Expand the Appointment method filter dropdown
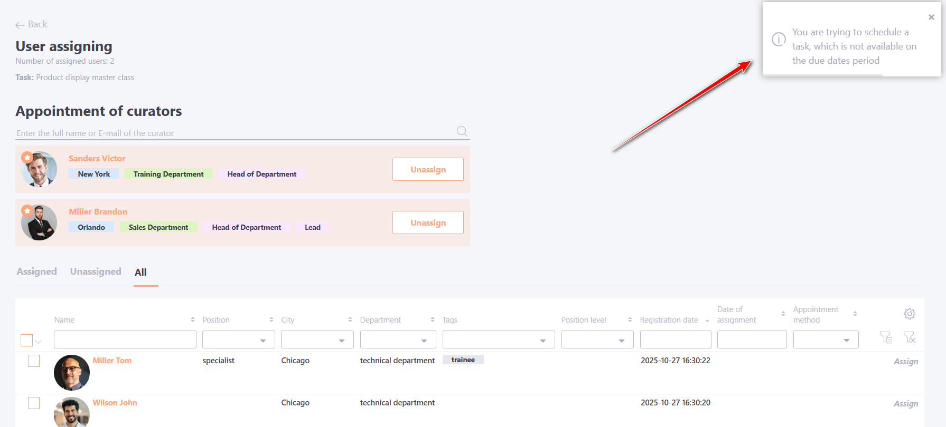The height and width of the screenshot is (427, 946). pyautogui.click(x=826, y=340)
